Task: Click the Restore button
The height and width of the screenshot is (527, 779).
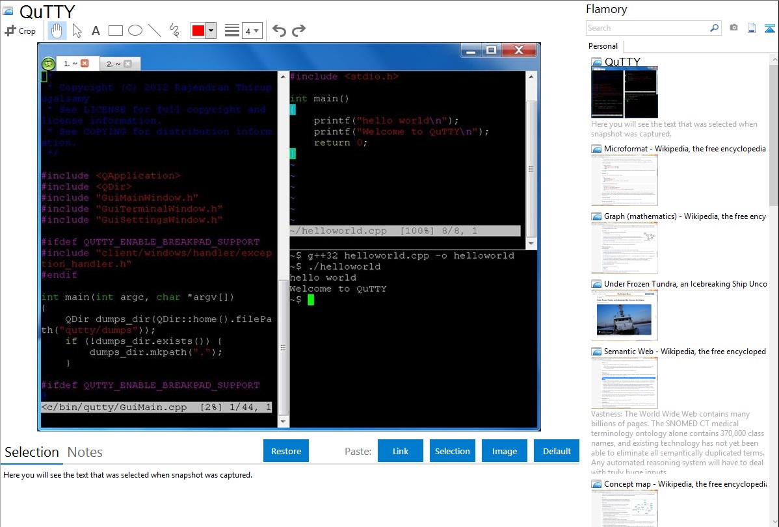Action: pyautogui.click(x=286, y=451)
